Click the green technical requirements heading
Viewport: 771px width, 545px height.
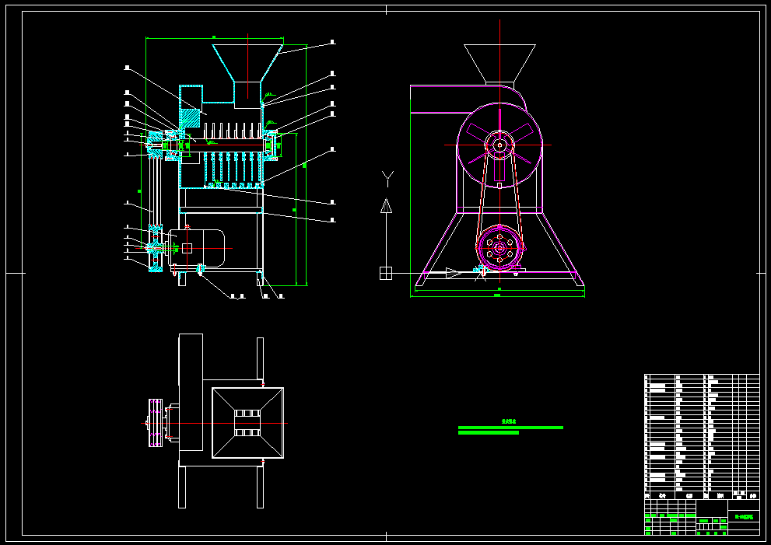click(x=509, y=421)
